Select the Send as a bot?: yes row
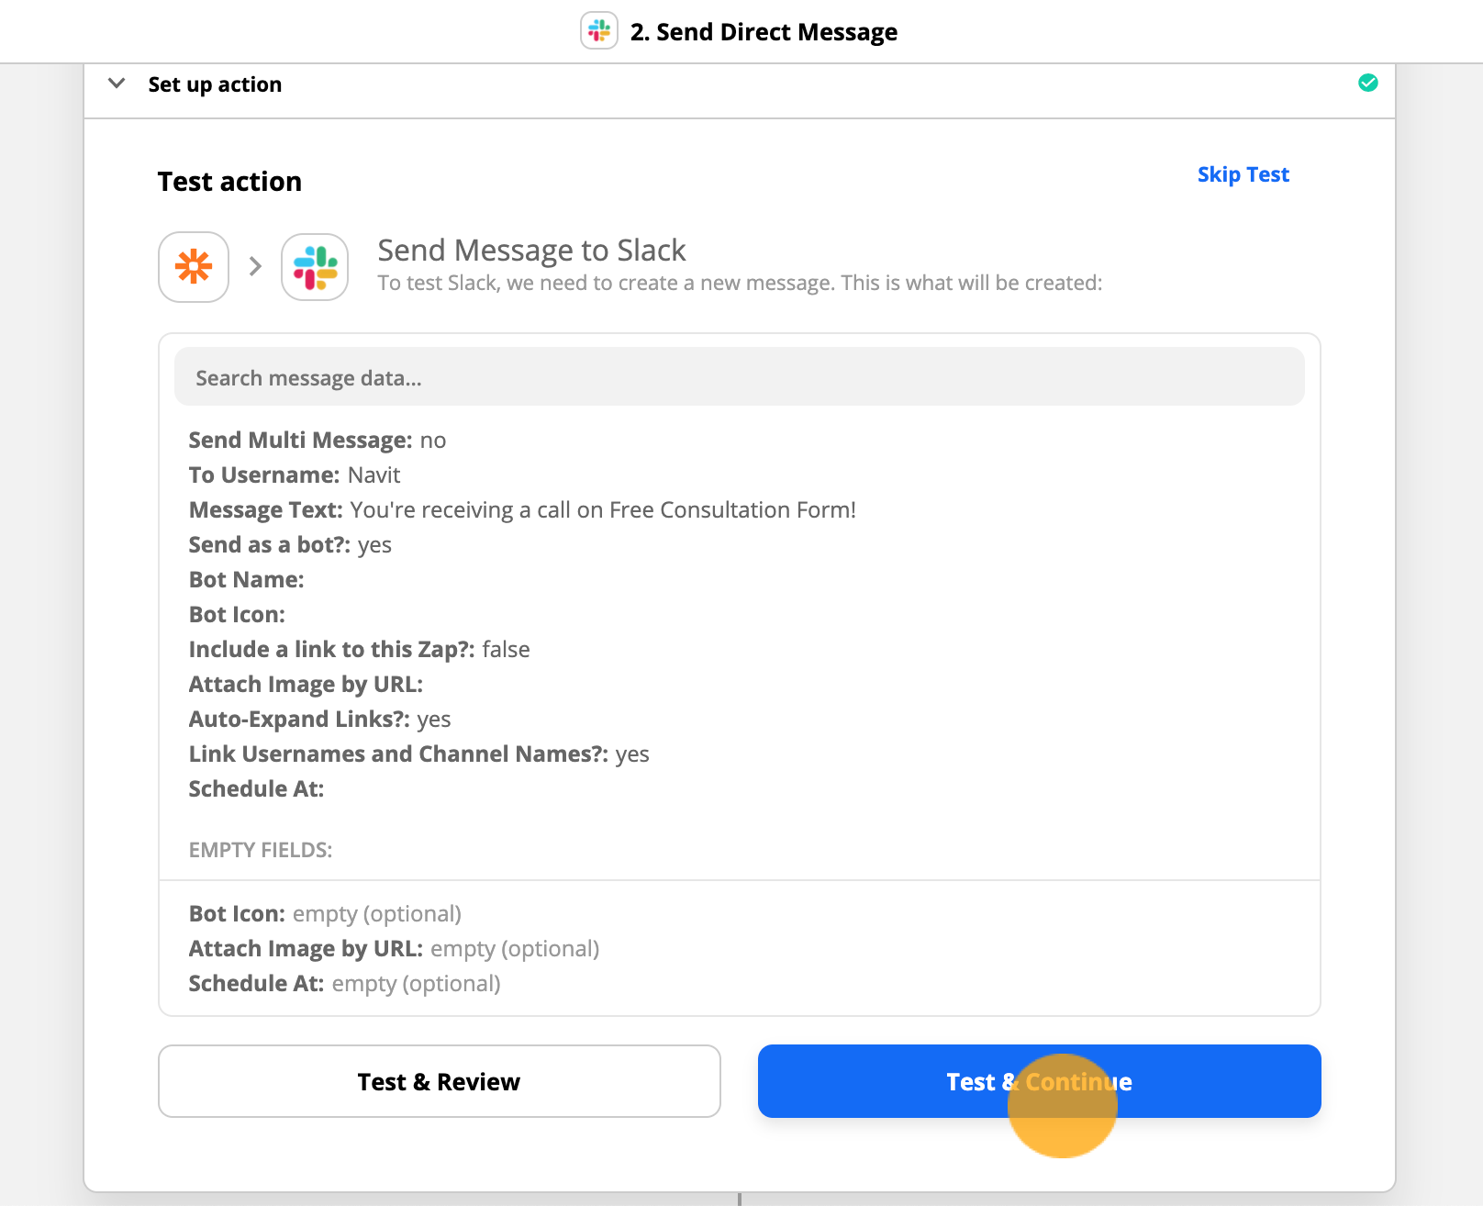The height and width of the screenshot is (1206, 1483). [x=290, y=545]
